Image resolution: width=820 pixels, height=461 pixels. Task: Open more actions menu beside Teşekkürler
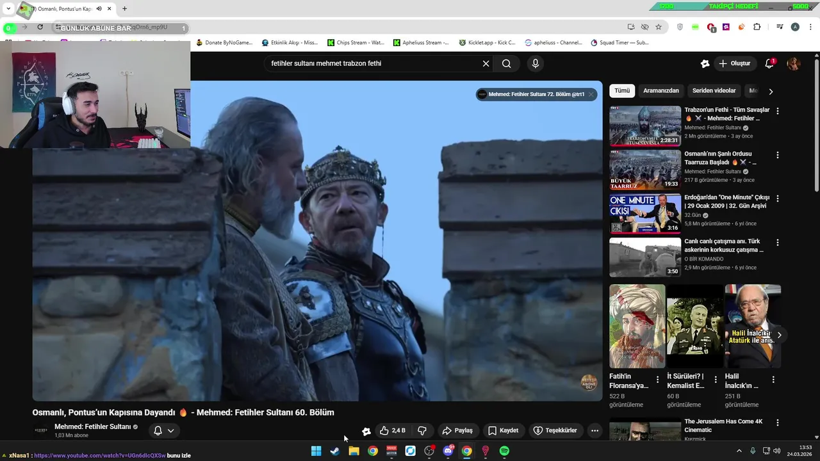click(594, 430)
